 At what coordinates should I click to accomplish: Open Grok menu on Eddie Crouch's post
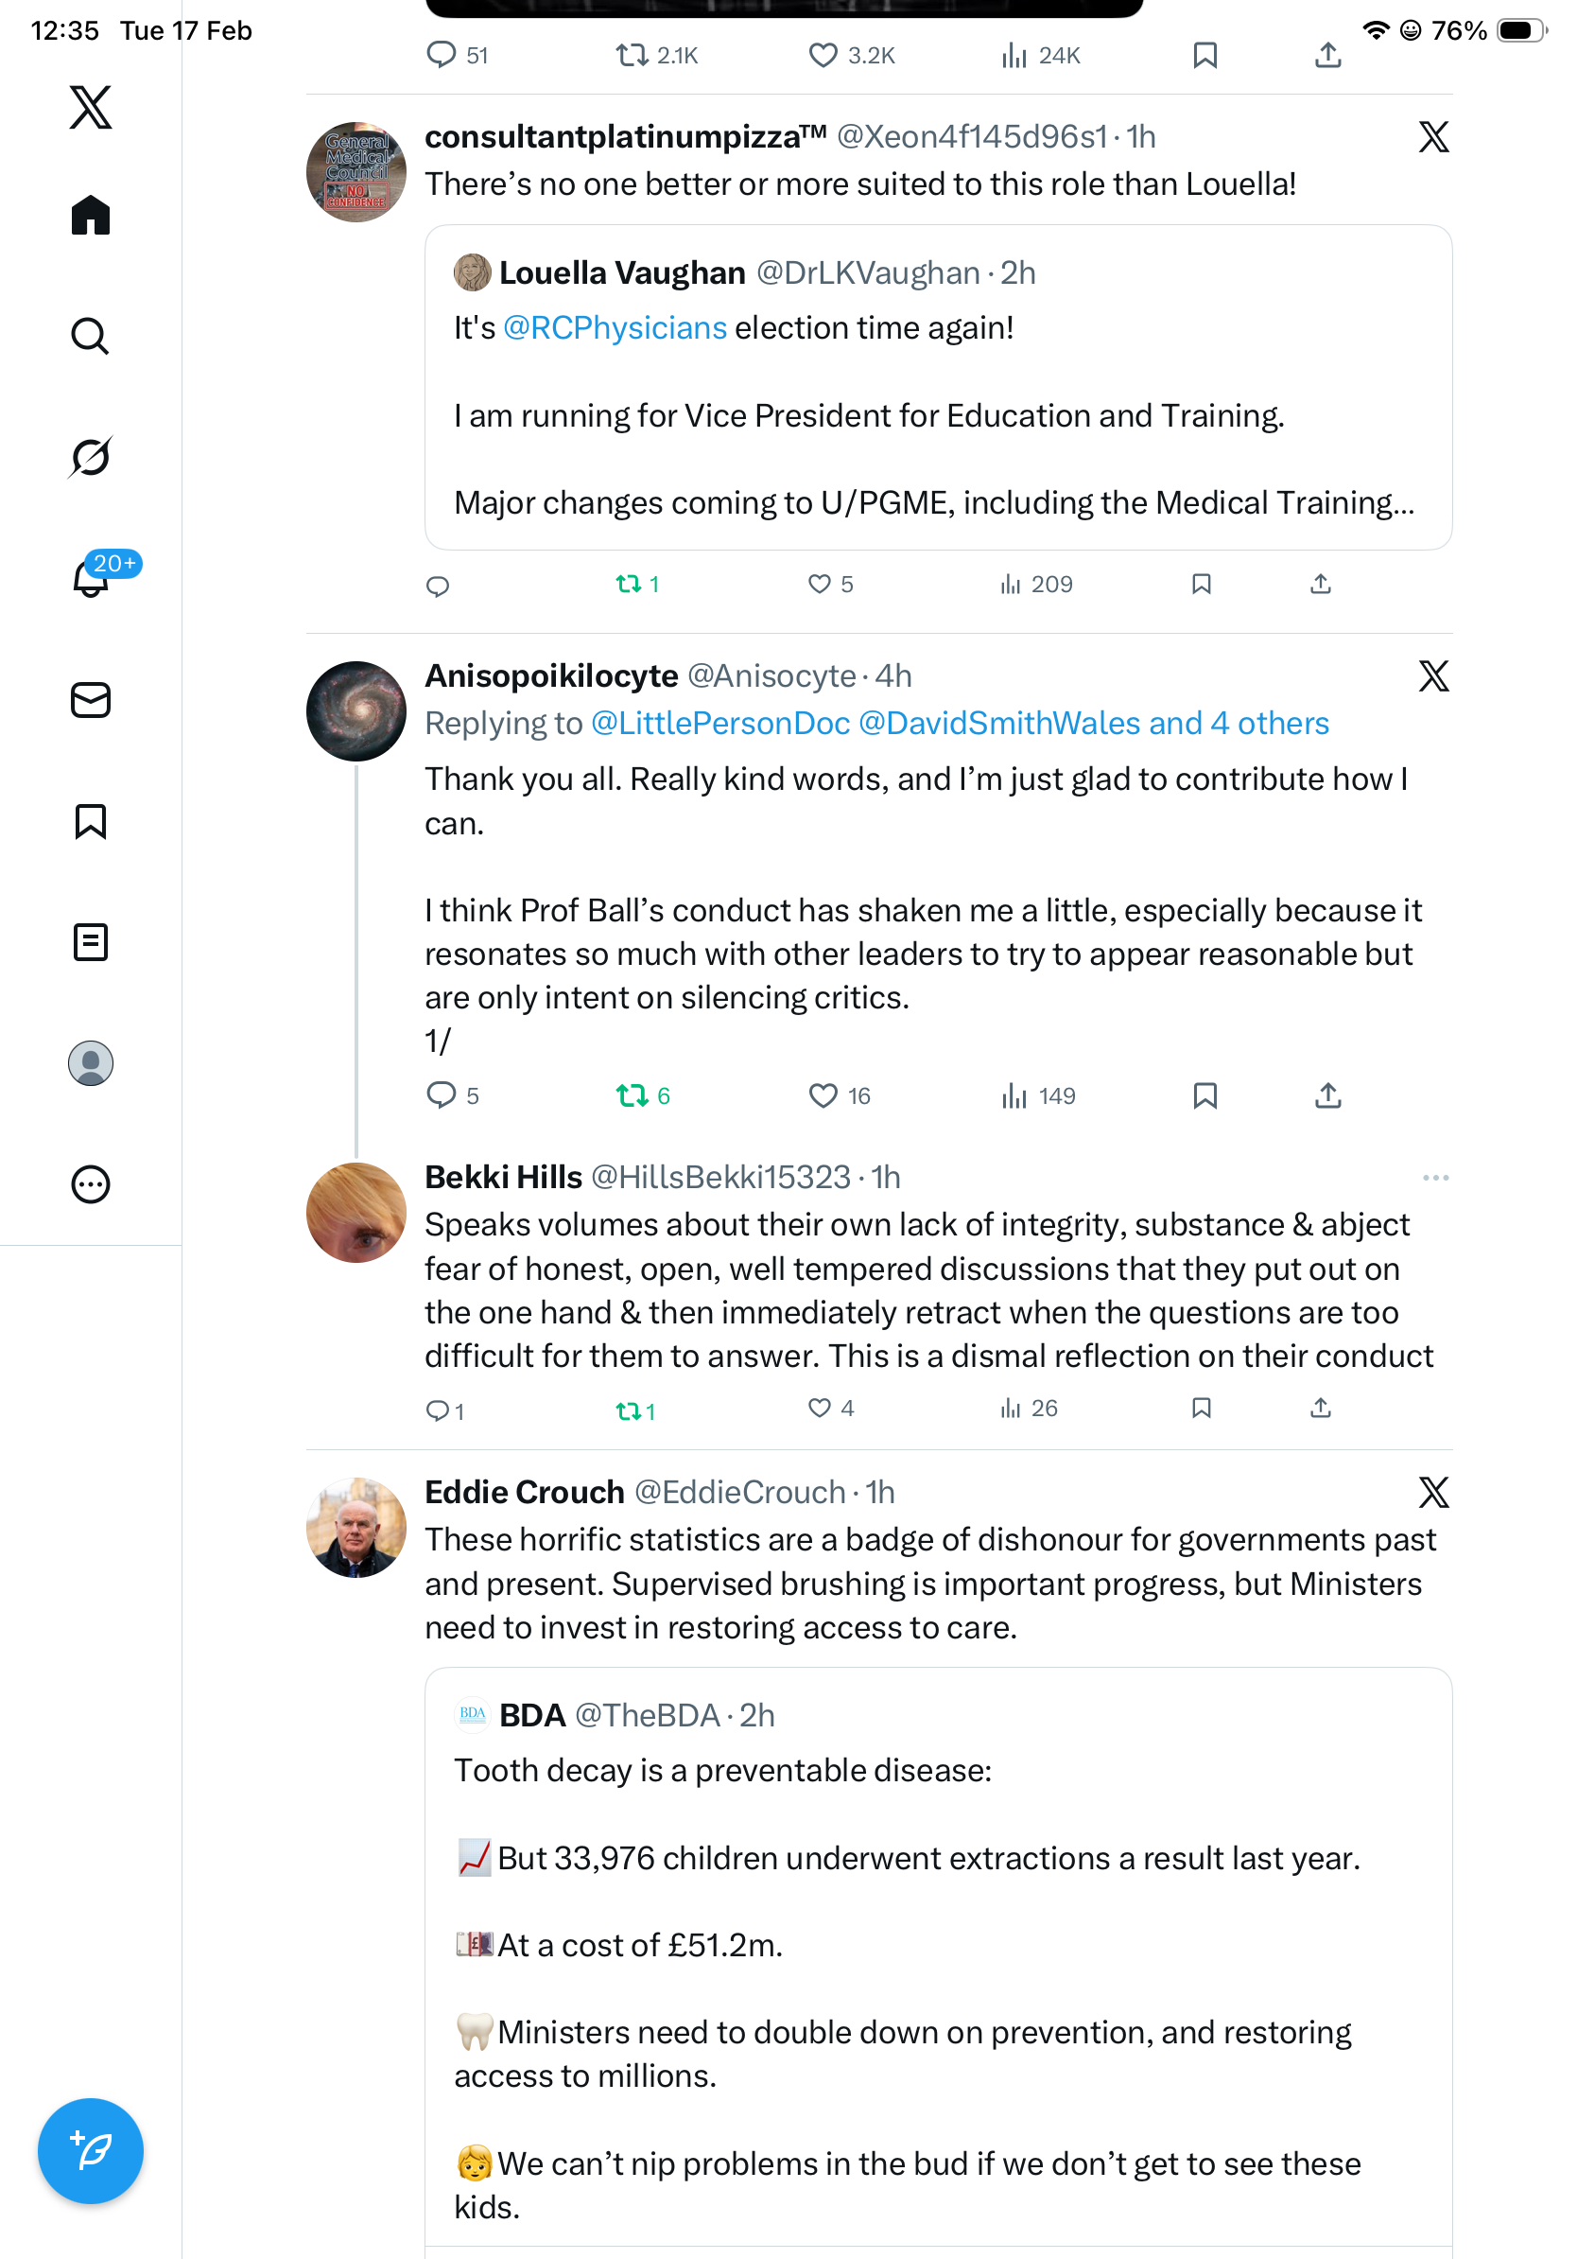coord(1433,1493)
